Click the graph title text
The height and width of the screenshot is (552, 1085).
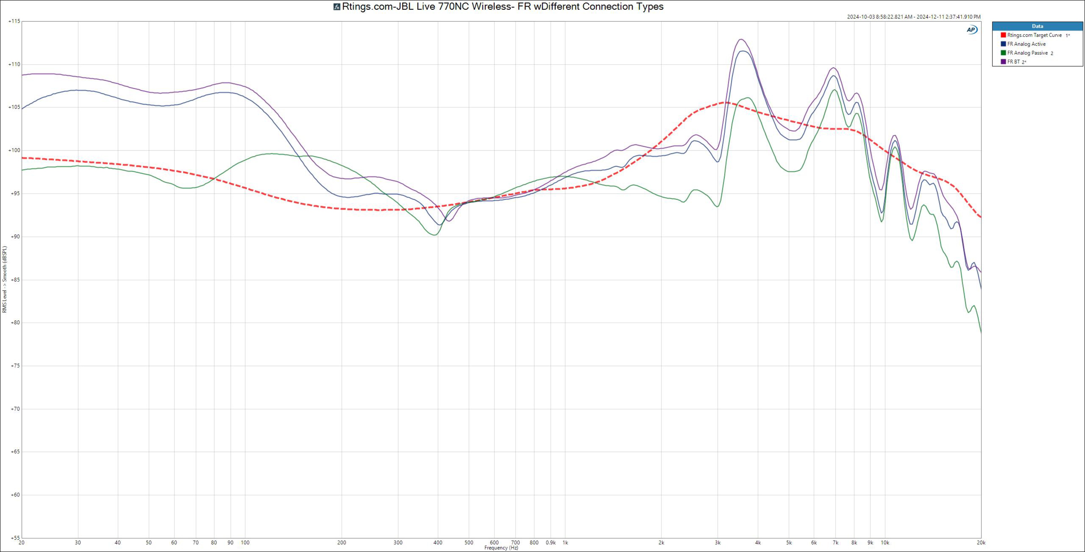coord(502,7)
